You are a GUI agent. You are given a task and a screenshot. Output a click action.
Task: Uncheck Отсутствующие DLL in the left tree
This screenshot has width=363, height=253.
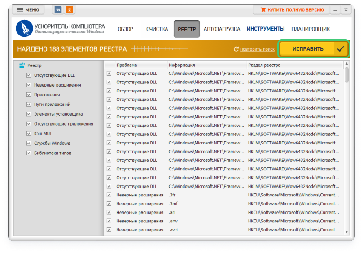(29, 75)
